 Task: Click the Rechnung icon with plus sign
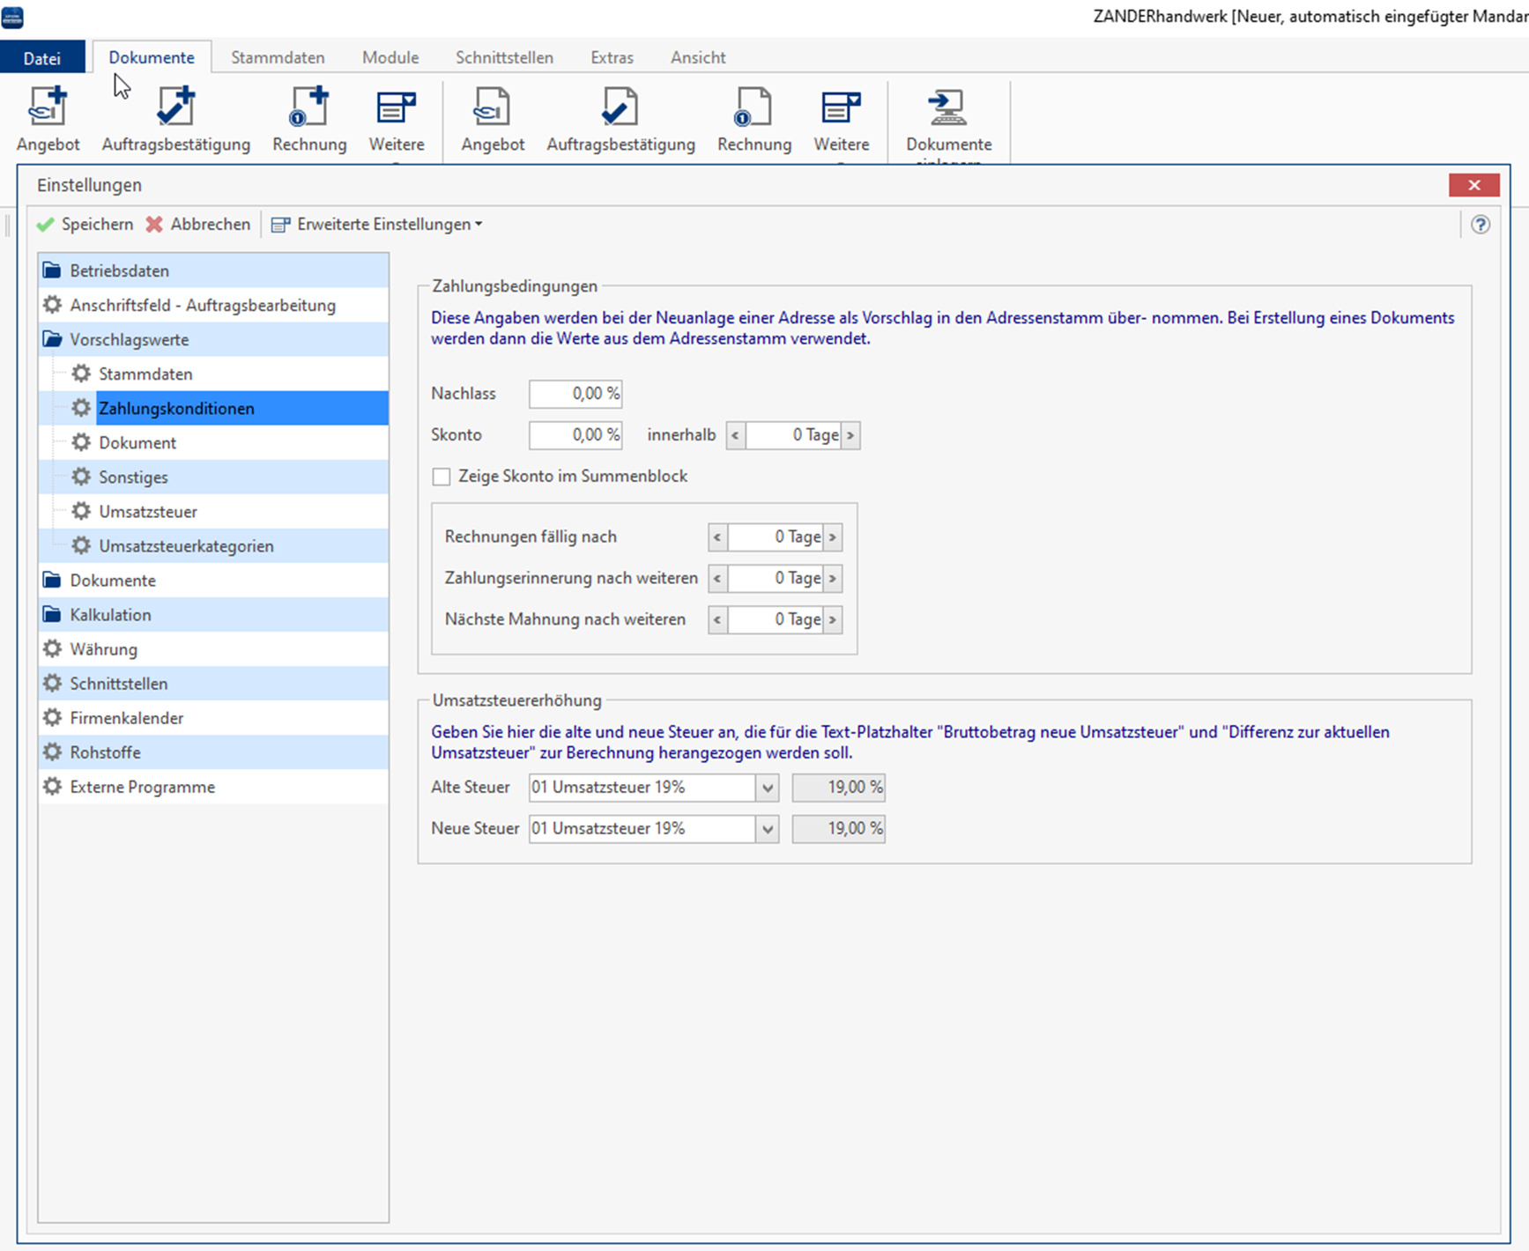(309, 108)
